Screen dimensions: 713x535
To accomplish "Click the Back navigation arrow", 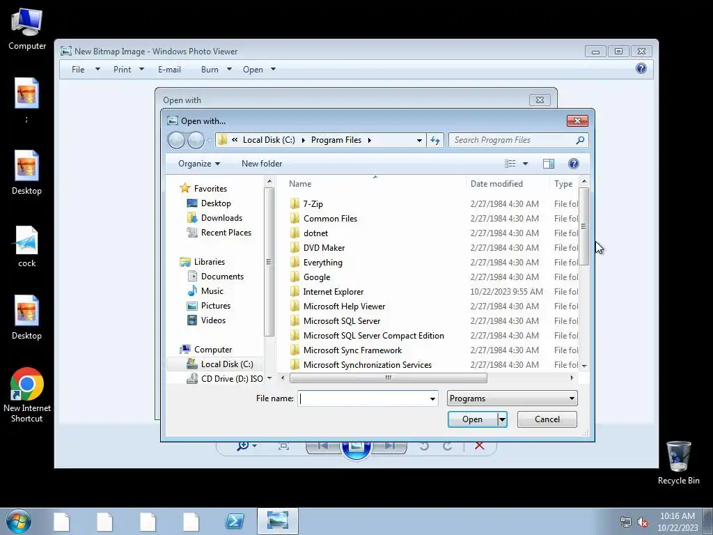I will [176, 140].
